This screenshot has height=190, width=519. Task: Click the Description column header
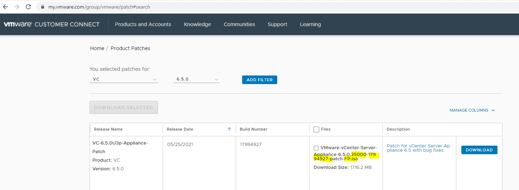pos(398,129)
